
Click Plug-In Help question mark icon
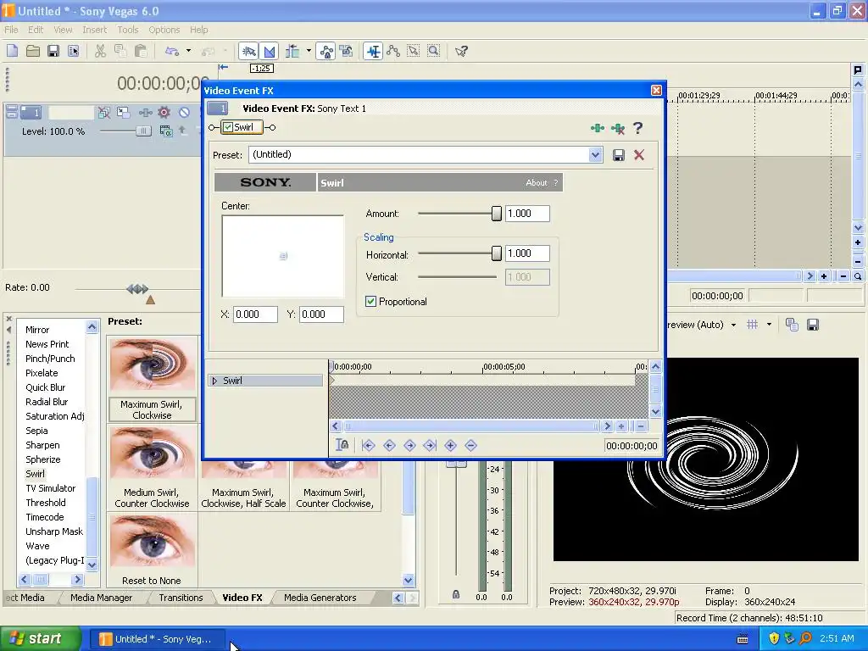(637, 129)
